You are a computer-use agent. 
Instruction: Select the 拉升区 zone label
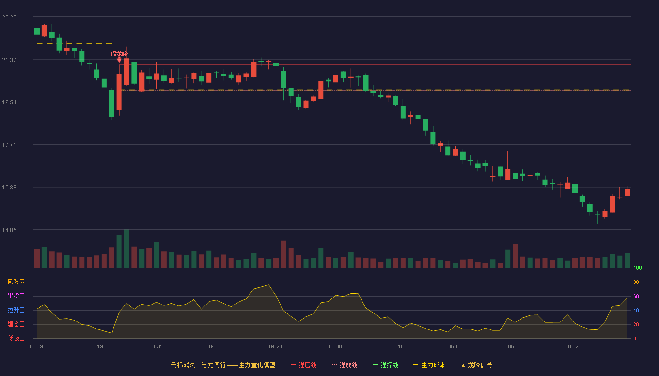pyautogui.click(x=16, y=310)
